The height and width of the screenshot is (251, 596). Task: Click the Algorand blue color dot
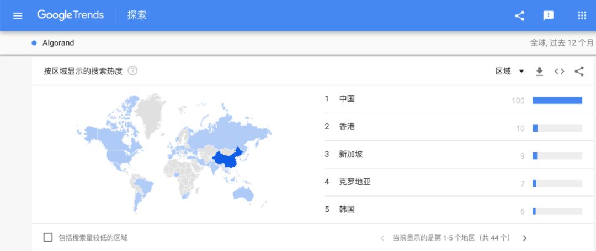34,43
